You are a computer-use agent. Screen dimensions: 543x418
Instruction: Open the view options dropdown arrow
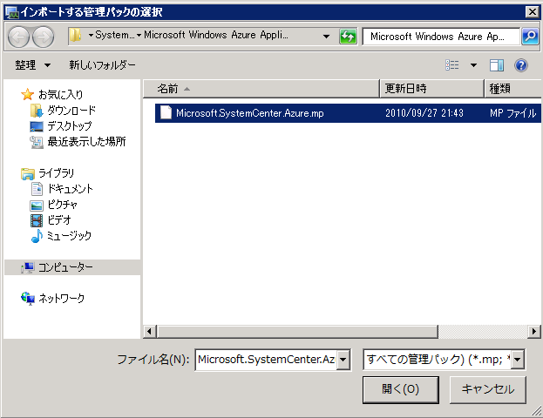tap(473, 65)
